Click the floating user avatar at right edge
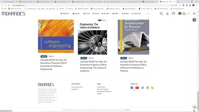Viewport: 199px width, 112px height. 194,20
